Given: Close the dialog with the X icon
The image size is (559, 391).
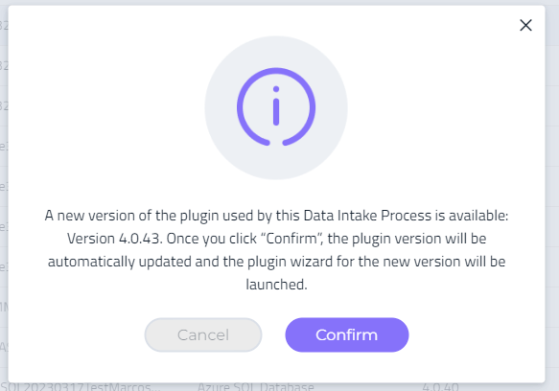Looking at the screenshot, I should click(525, 25).
